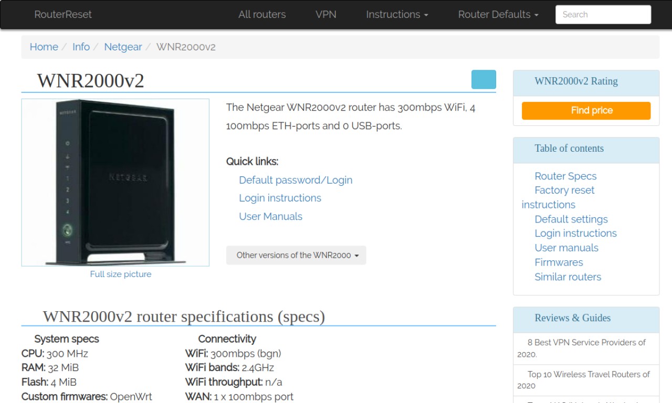Select the WiFi throughput: n/a line
The width and height of the screenshot is (672, 403).
click(234, 382)
